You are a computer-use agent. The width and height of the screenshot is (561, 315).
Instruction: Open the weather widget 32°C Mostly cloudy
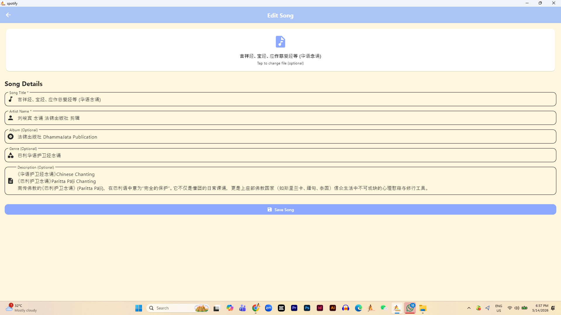(x=21, y=308)
